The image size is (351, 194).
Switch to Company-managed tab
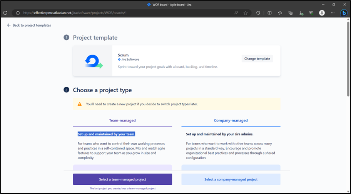point(231,120)
